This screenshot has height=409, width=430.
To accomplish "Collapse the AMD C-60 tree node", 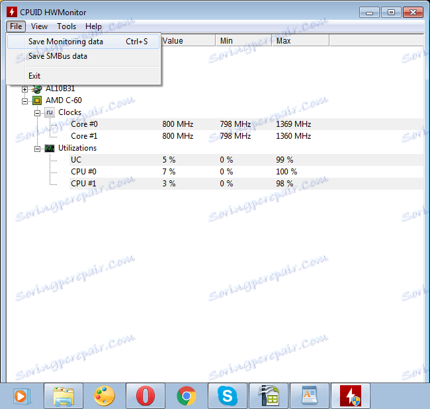I will (24, 101).
